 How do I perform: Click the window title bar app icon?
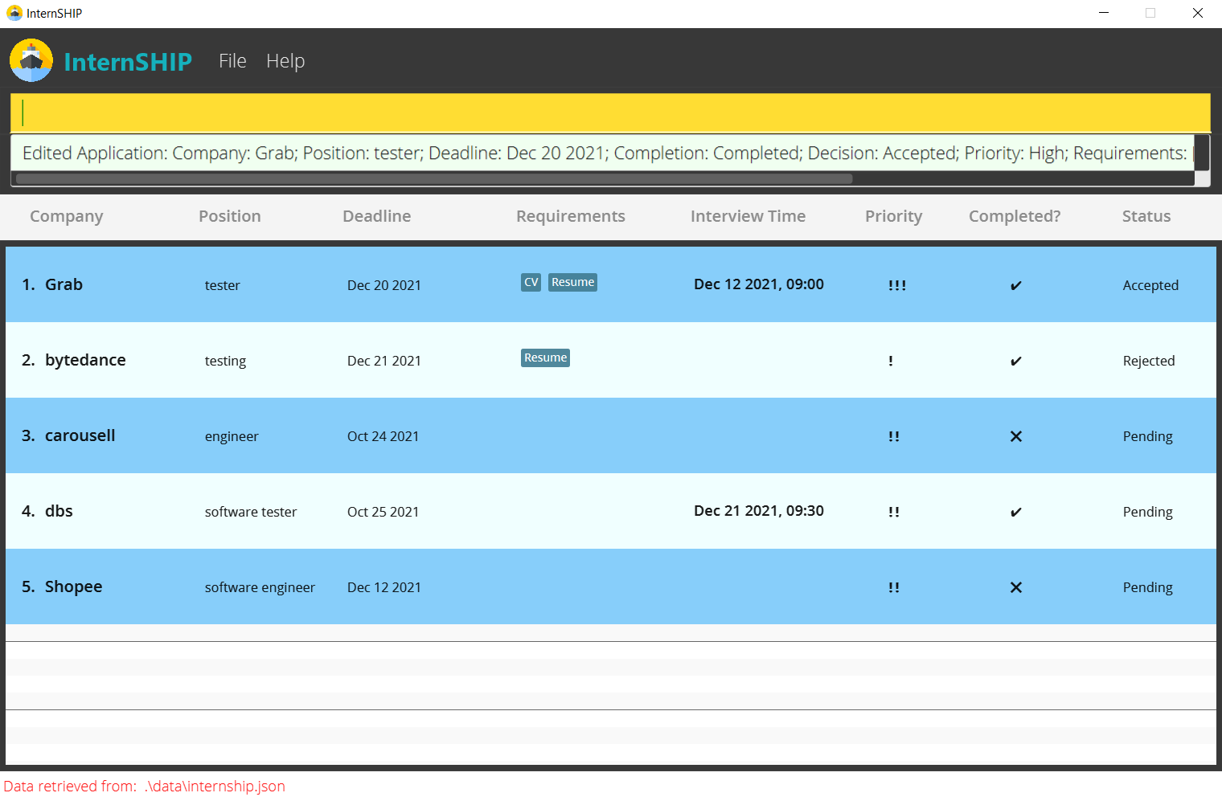click(x=14, y=13)
